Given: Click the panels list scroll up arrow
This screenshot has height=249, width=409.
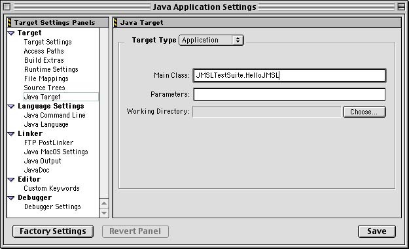Looking at the screenshot, I should pos(104,203).
